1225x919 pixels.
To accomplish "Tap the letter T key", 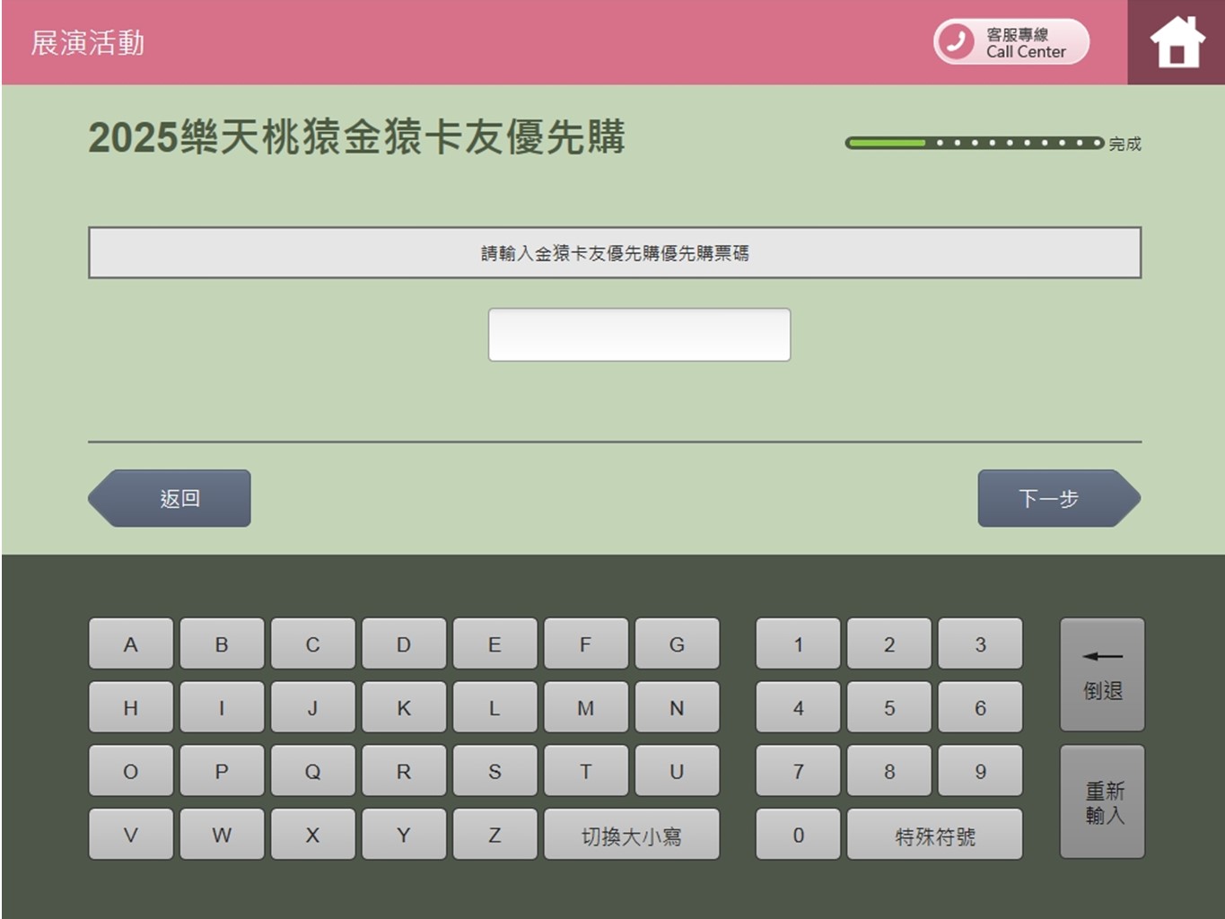I will tap(586, 771).
